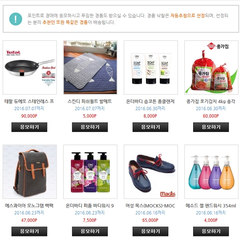240x237 pixels.
Task: Click 응모하기 under the Tefal pan
Action: 30,127
